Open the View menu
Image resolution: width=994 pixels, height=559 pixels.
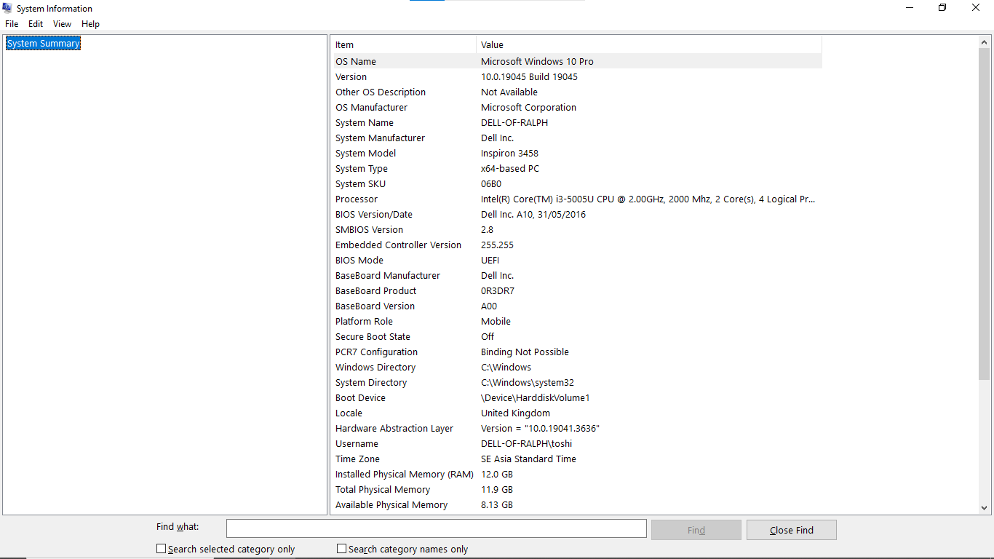(62, 24)
